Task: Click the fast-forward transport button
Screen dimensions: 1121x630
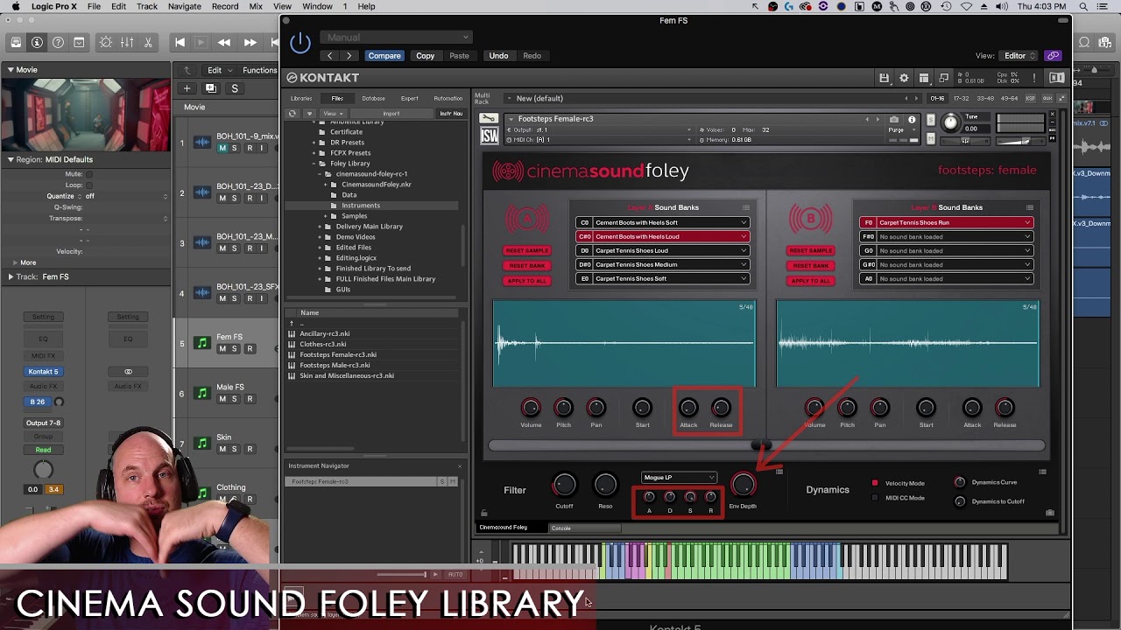Action: click(x=250, y=42)
